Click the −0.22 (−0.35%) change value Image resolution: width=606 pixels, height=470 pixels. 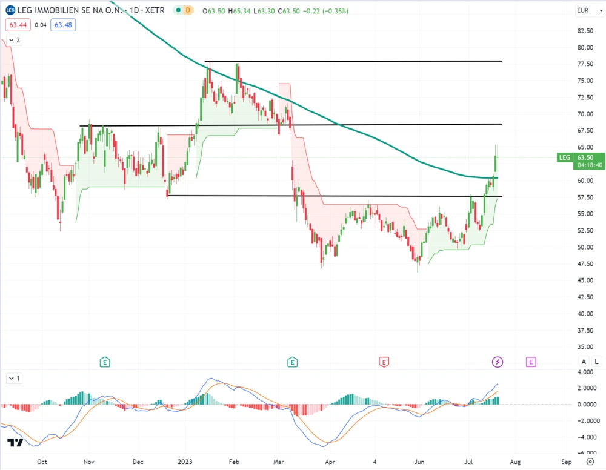pyautogui.click(x=326, y=11)
